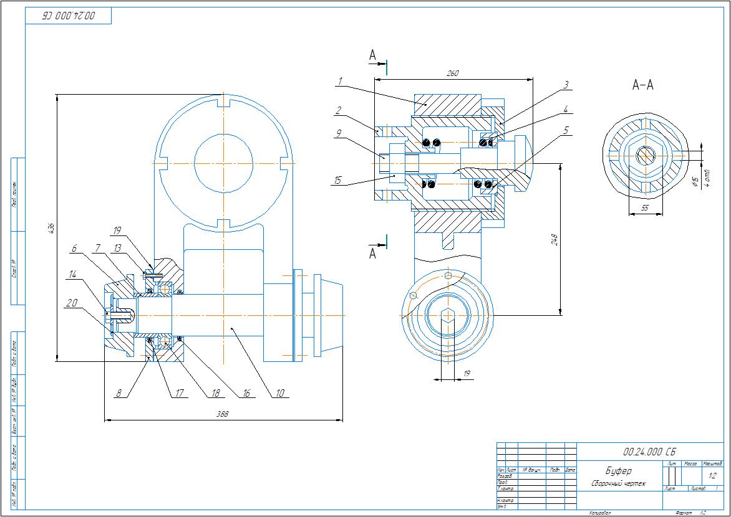The image size is (731, 517).
Task: Click the "№ докум." column header
Action: tap(532, 470)
